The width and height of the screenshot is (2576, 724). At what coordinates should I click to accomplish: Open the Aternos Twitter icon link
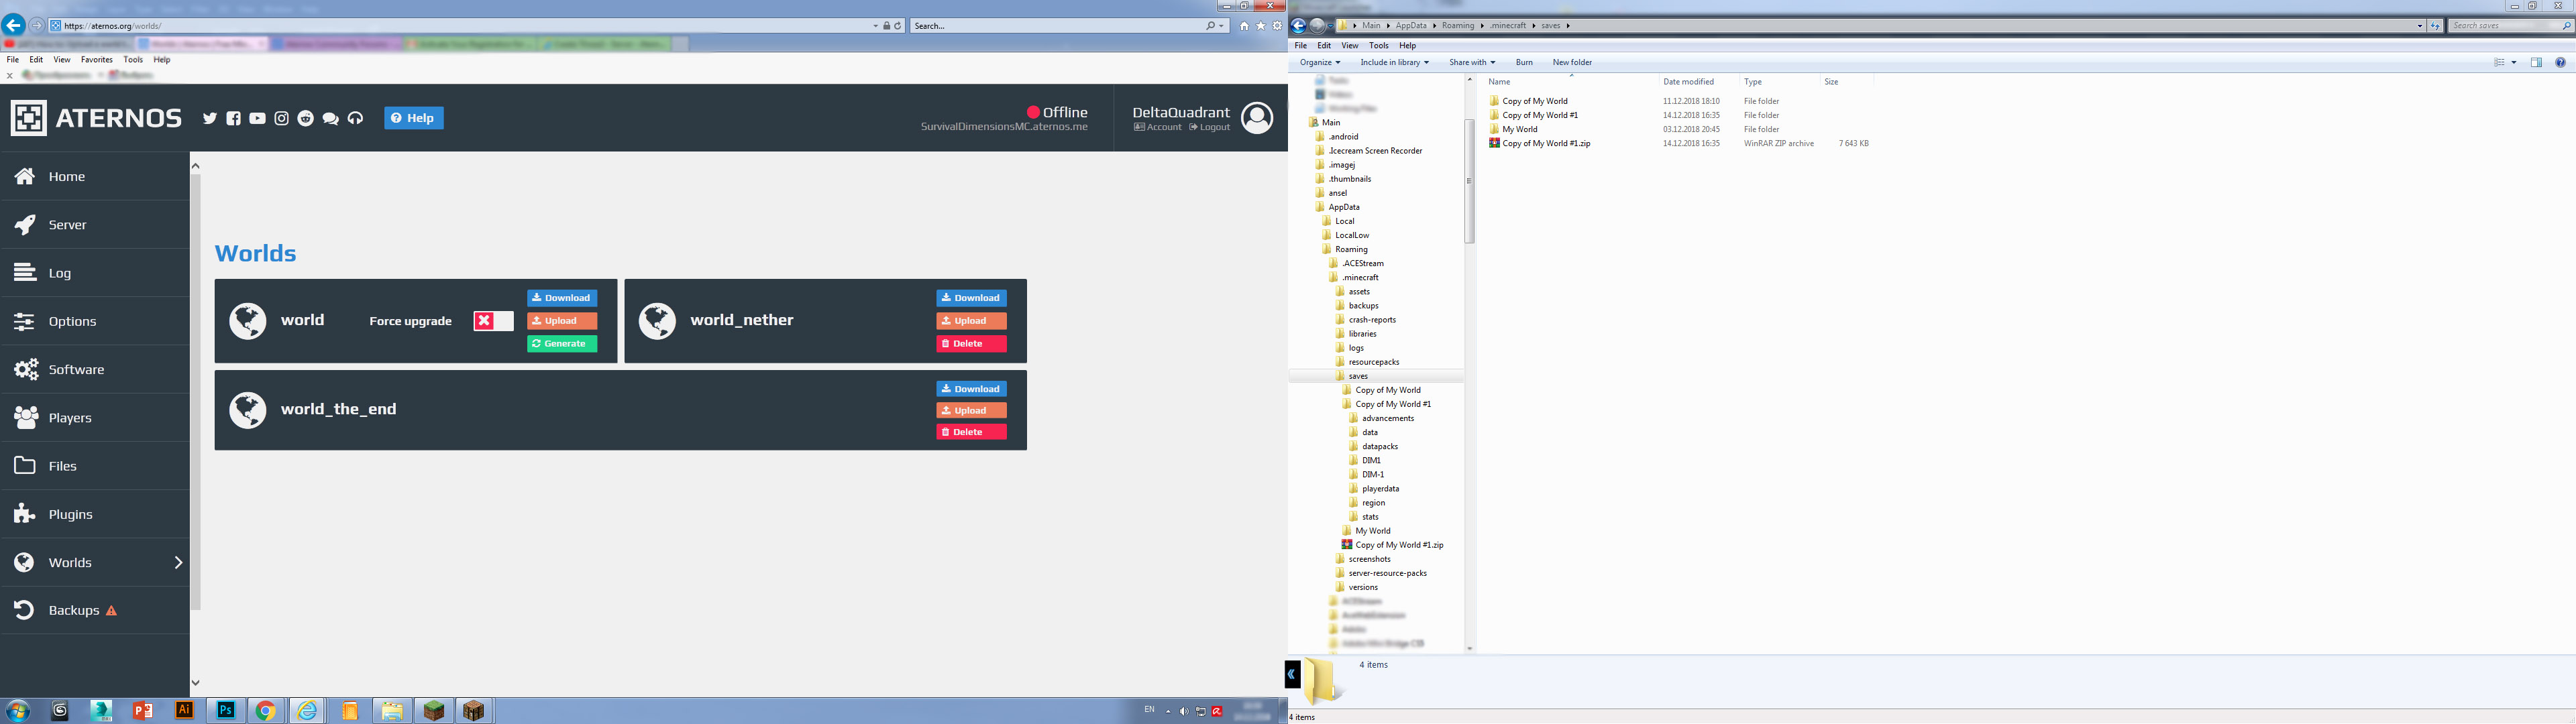210,118
